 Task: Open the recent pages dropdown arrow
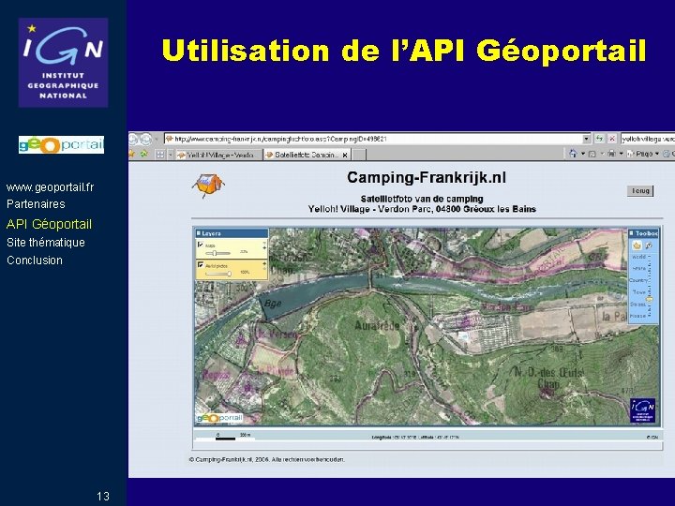pyautogui.click(x=157, y=139)
